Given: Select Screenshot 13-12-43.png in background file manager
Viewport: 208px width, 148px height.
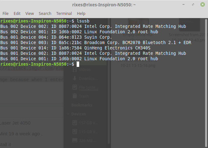Looking at the screenshot, I should click(188, 37).
